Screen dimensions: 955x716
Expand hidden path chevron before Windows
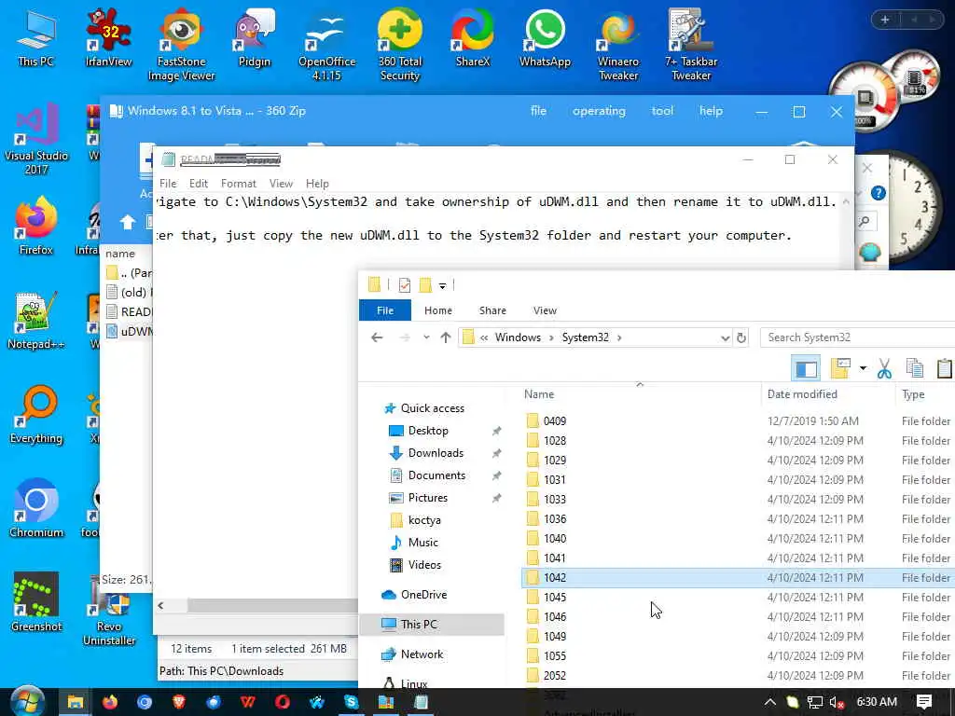coord(484,337)
